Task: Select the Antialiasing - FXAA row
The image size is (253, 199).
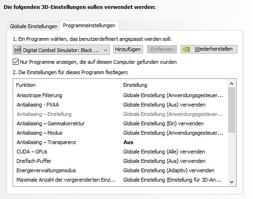Action: point(120,105)
